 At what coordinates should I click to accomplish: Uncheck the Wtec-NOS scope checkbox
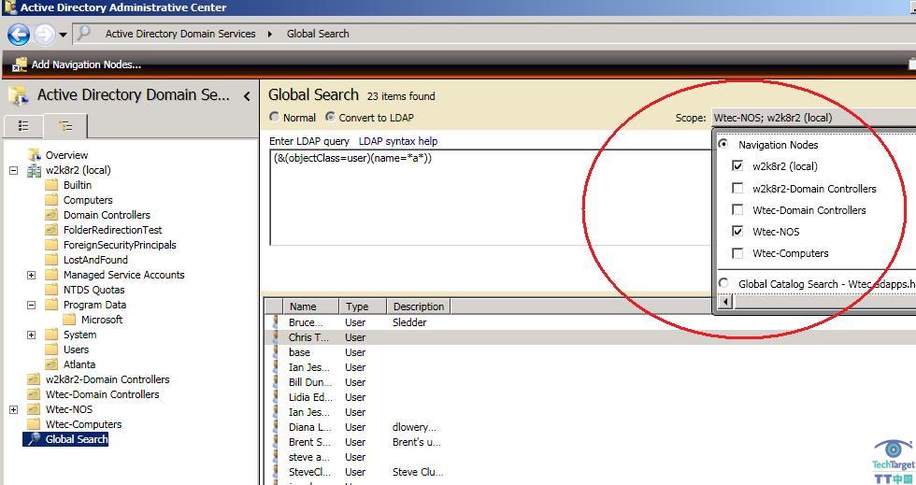click(737, 232)
